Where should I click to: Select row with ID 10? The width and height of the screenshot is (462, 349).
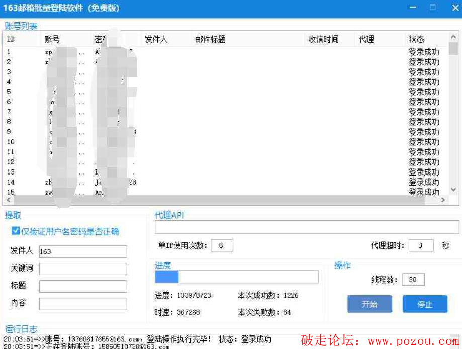pos(227,142)
